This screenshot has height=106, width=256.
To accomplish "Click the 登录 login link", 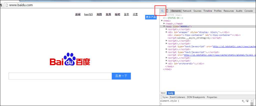I will pyautogui.click(x=126, y=14).
